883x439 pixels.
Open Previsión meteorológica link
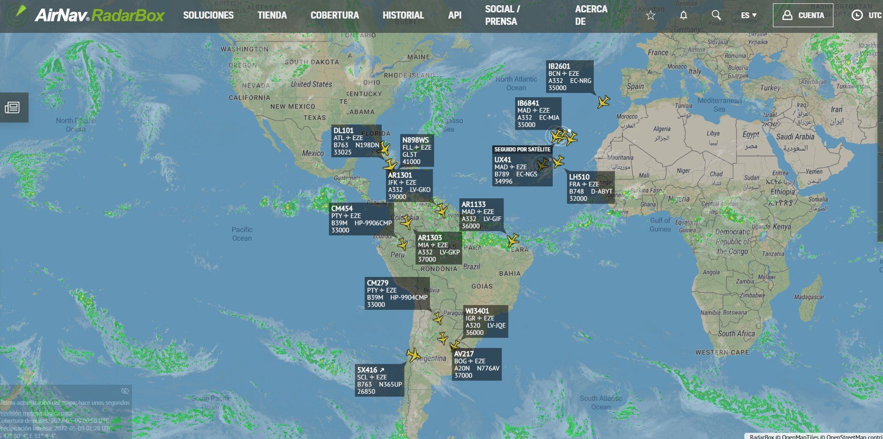[x=37, y=413]
